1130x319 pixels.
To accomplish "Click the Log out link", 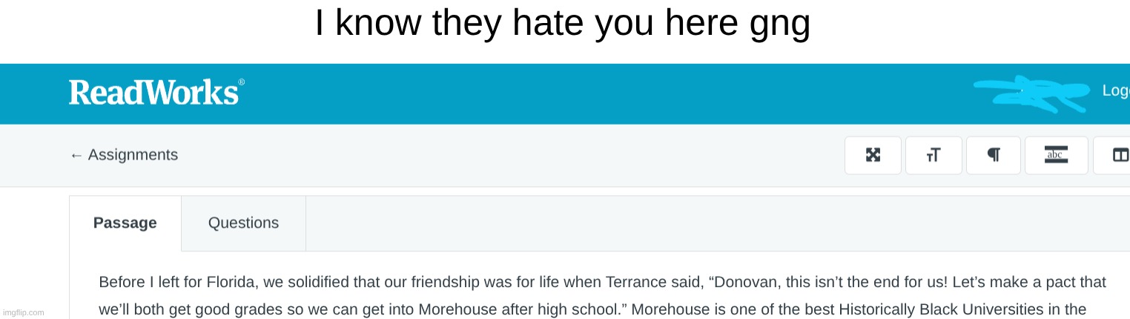I will pos(1116,91).
